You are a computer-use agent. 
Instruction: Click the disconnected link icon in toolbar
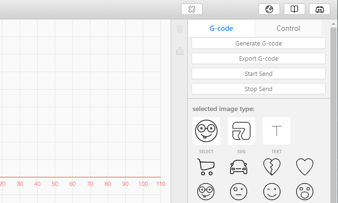click(192, 9)
